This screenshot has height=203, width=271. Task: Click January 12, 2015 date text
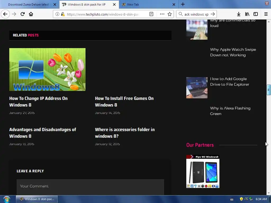coord(107,144)
